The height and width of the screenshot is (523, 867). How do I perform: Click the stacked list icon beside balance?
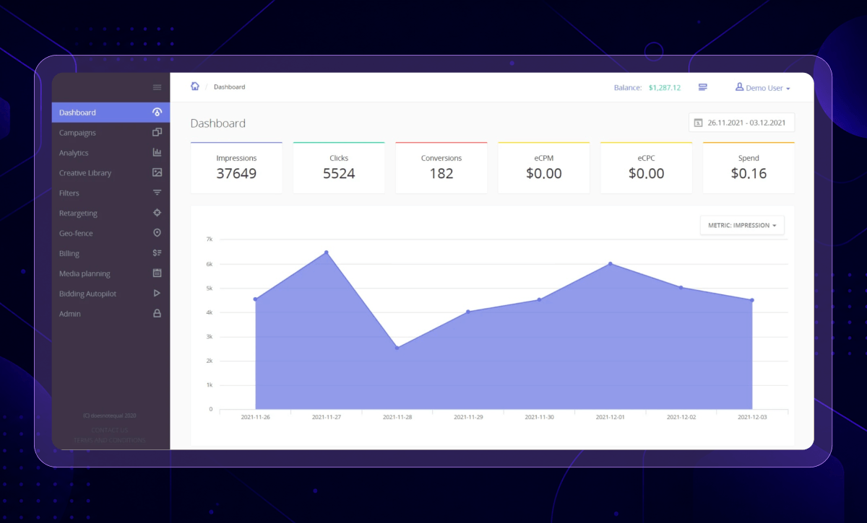(703, 87)
